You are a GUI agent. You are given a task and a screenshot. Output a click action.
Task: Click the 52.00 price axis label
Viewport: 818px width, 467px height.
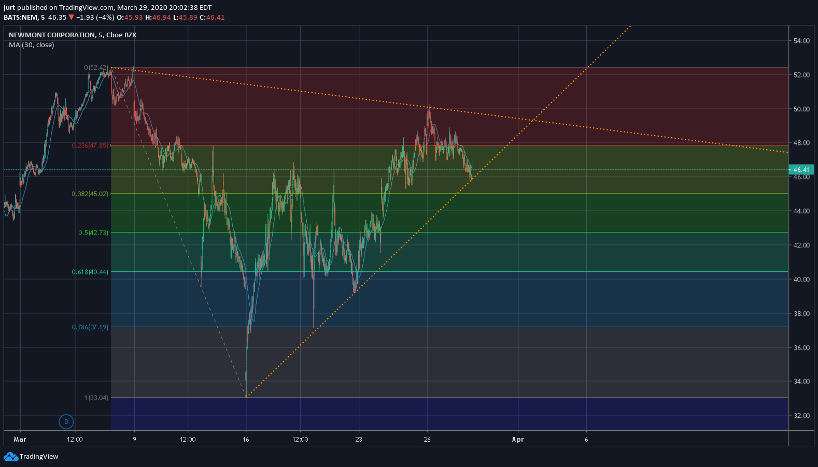[x=801, y=75]
